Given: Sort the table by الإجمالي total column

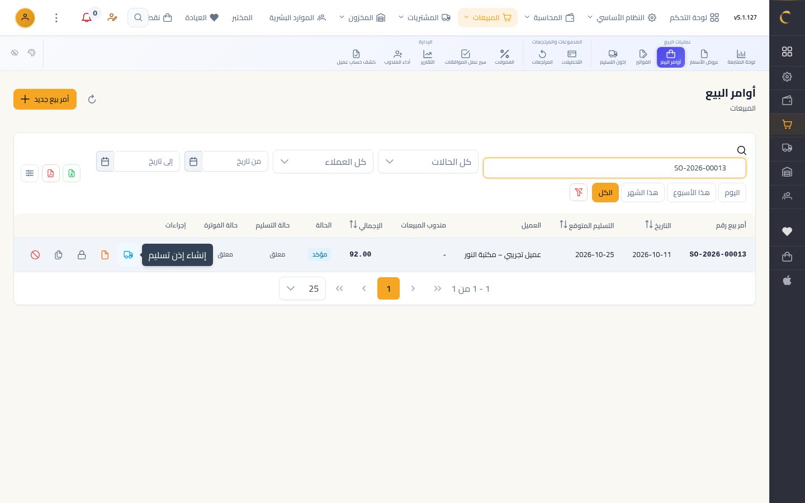Looking at the screenshot, I should [366, 225].
